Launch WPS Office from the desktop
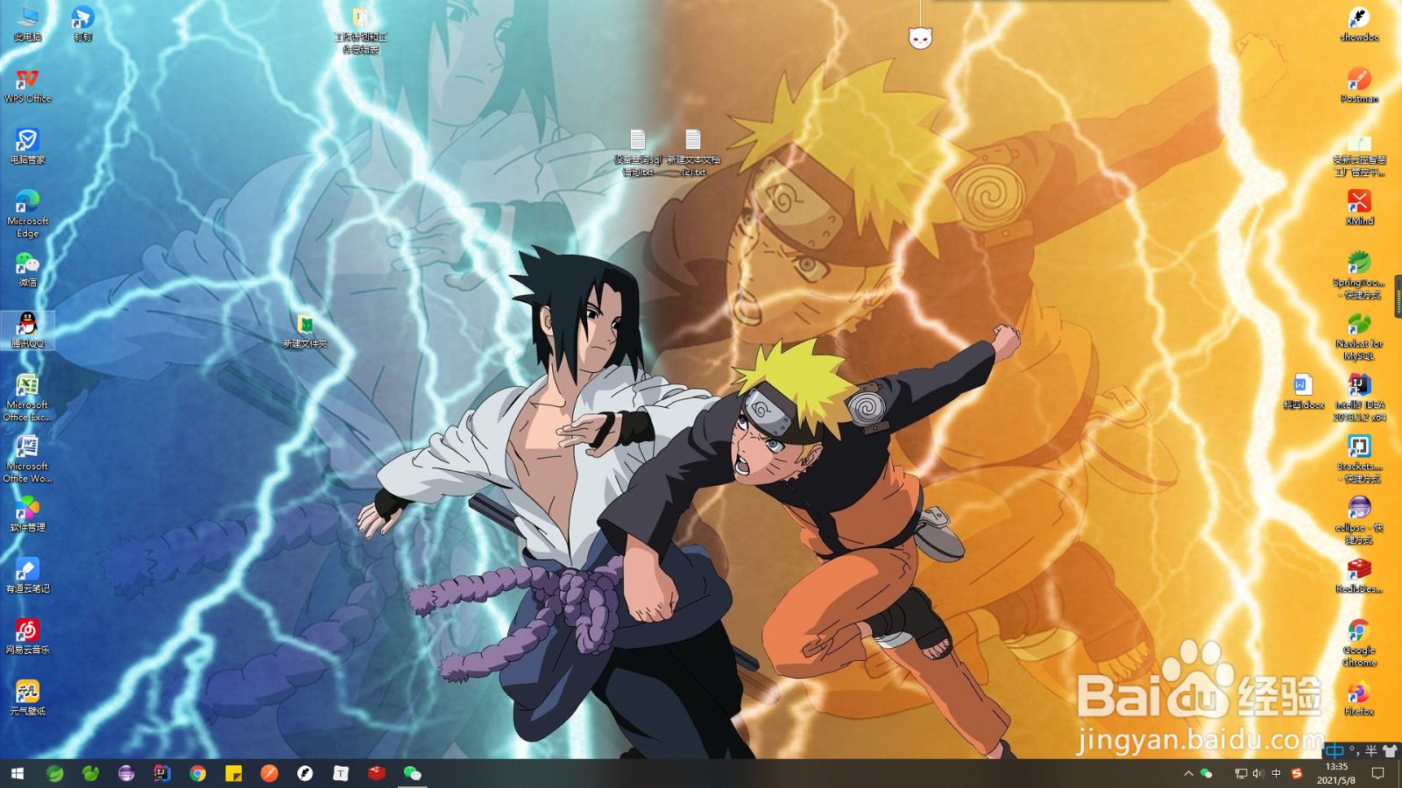Viewport: 1402px width, 788px height. (x=27, y=86)
